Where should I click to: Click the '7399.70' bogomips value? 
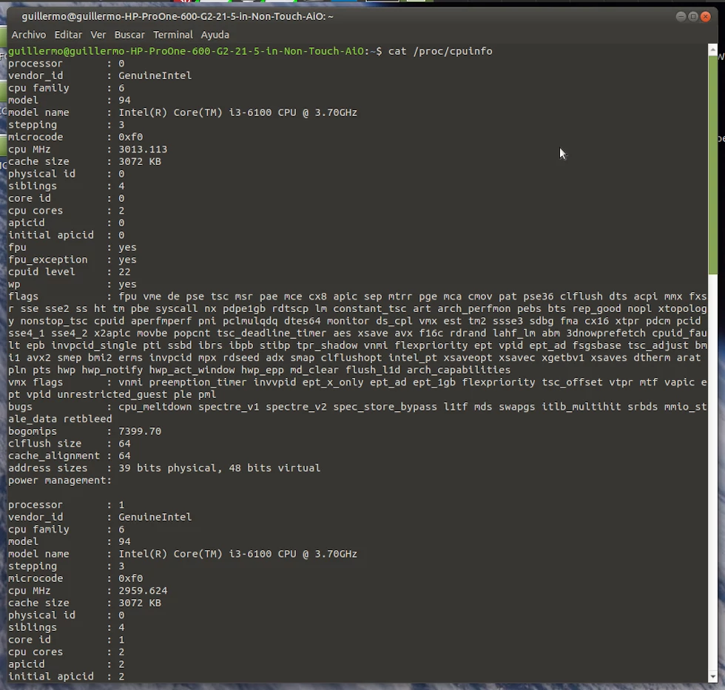click(x=140, y=431)
